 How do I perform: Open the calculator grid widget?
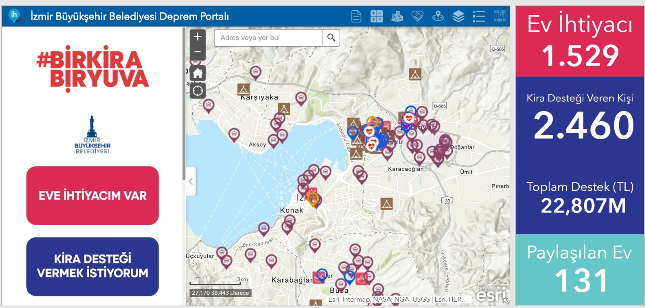pyautogui.click(x=377, y=17)
